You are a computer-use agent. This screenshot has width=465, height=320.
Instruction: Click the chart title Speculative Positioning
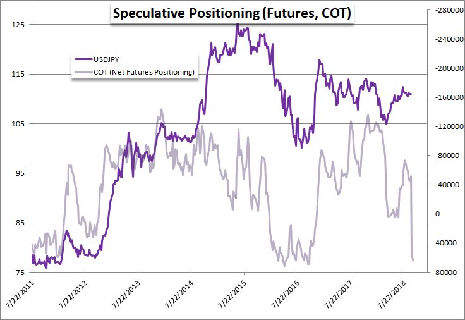(232, 14)
